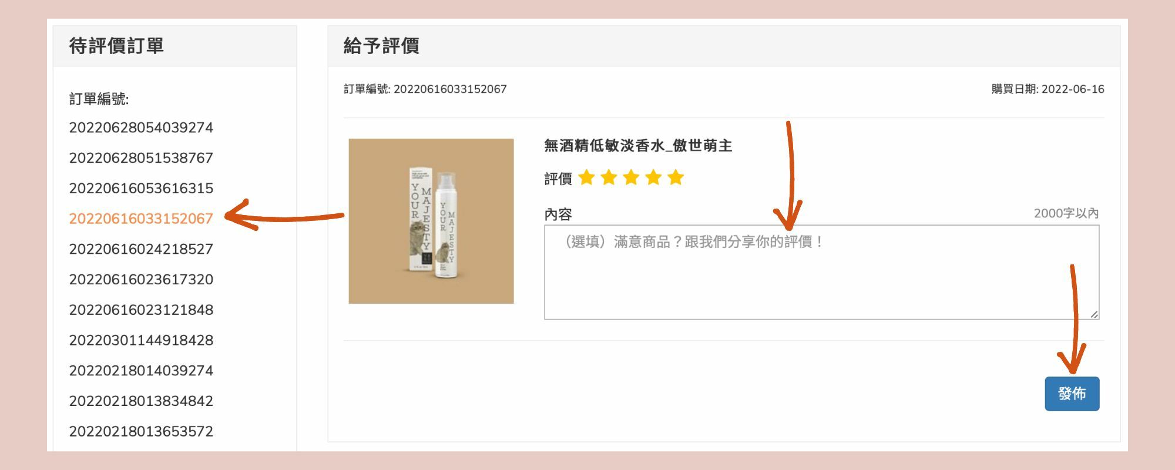Screen dimensions: 1175x470
Task: Select order 20220218013653572
Action: pos(141,431)
